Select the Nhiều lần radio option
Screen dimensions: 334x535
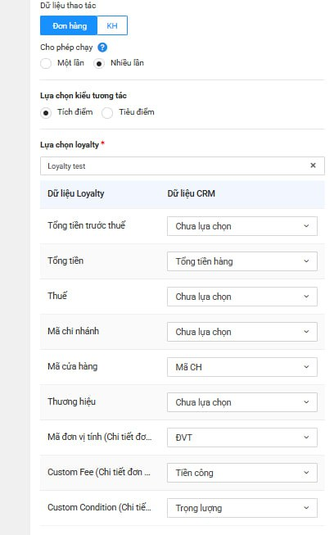tap(99, 63)
